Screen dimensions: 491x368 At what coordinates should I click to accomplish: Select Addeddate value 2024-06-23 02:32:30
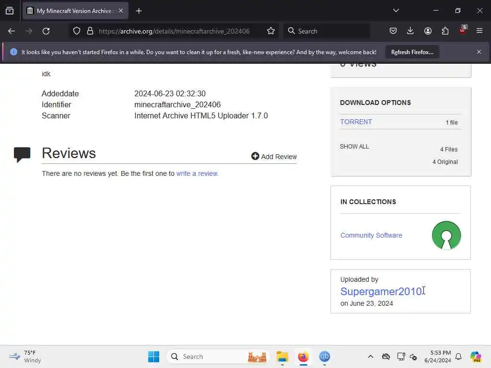(170, 93)
